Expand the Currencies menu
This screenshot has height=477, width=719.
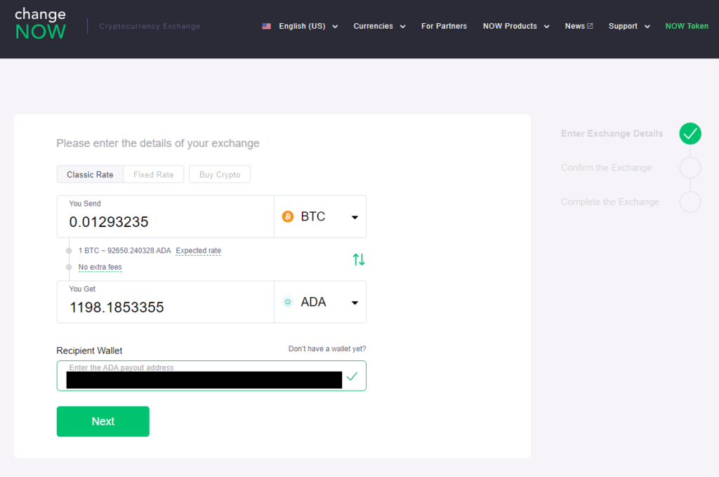click(x=379, y=26)
